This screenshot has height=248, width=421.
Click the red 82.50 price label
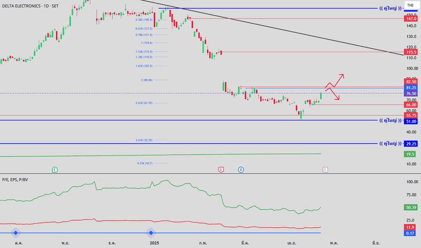pos(411,82)
